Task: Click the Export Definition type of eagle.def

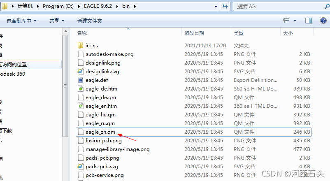Action: click(x=255, y=80)
